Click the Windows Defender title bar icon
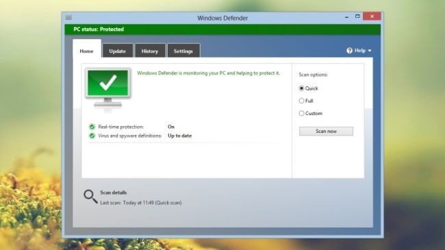The width and height of the screenshot is (445, 250). (68, 18)
